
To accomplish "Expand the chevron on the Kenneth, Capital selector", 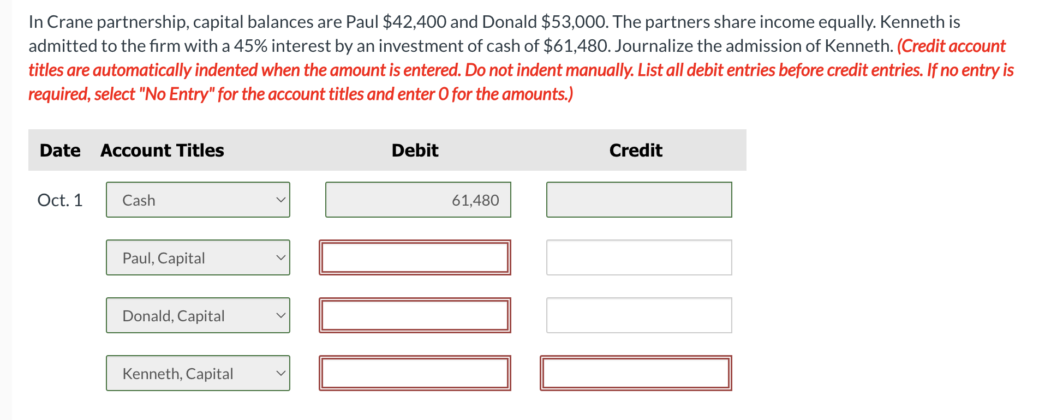I will [x=280, y=373].
